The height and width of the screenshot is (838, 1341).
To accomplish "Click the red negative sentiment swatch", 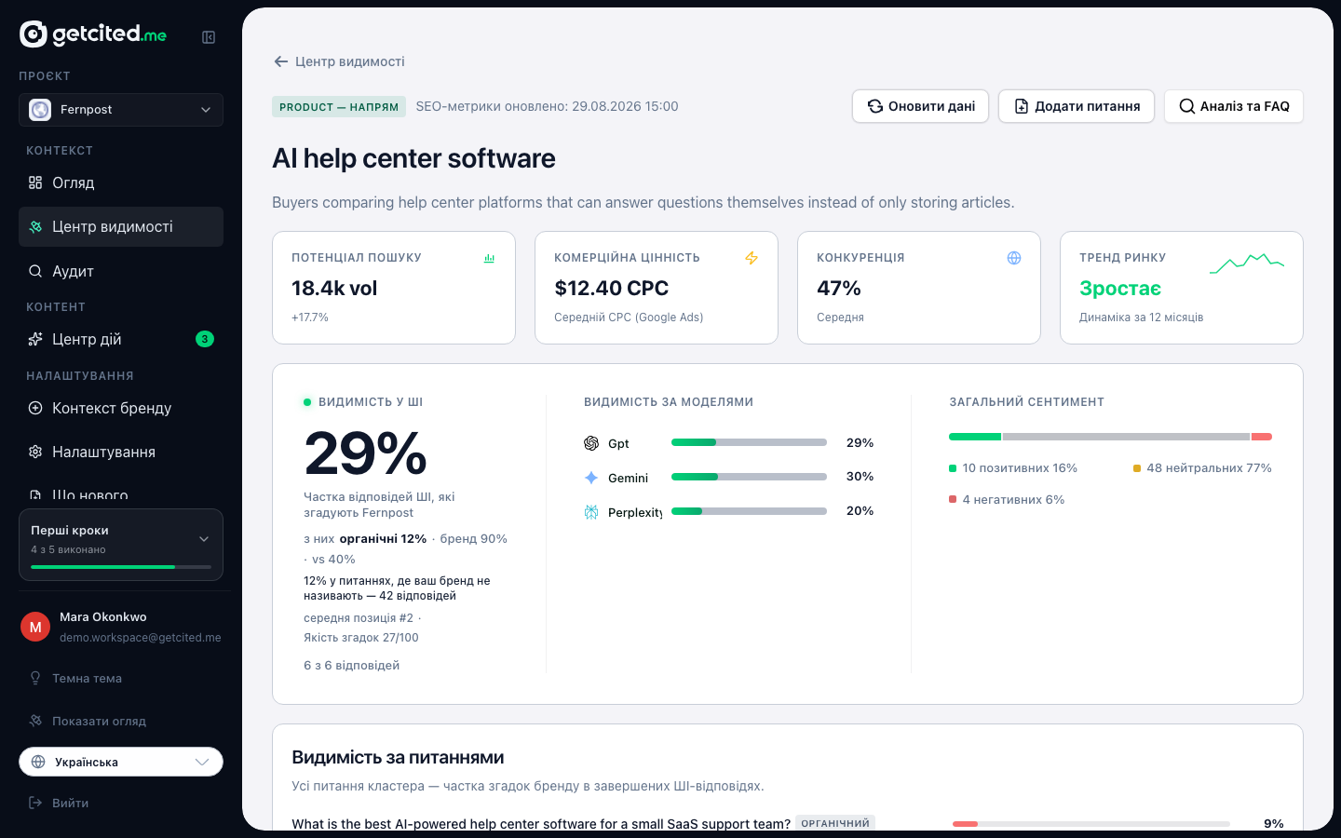I will tap(953, 499).
